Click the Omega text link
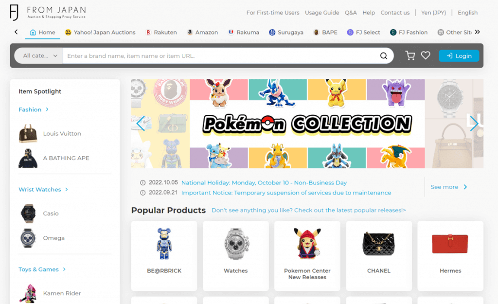The width and height of the screenshot is (498, 304). 53,238
